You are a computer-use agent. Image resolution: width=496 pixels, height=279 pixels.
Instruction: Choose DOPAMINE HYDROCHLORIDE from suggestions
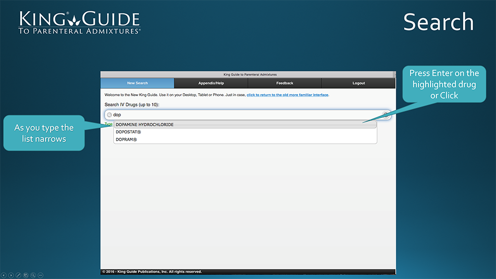coord(245,124)
